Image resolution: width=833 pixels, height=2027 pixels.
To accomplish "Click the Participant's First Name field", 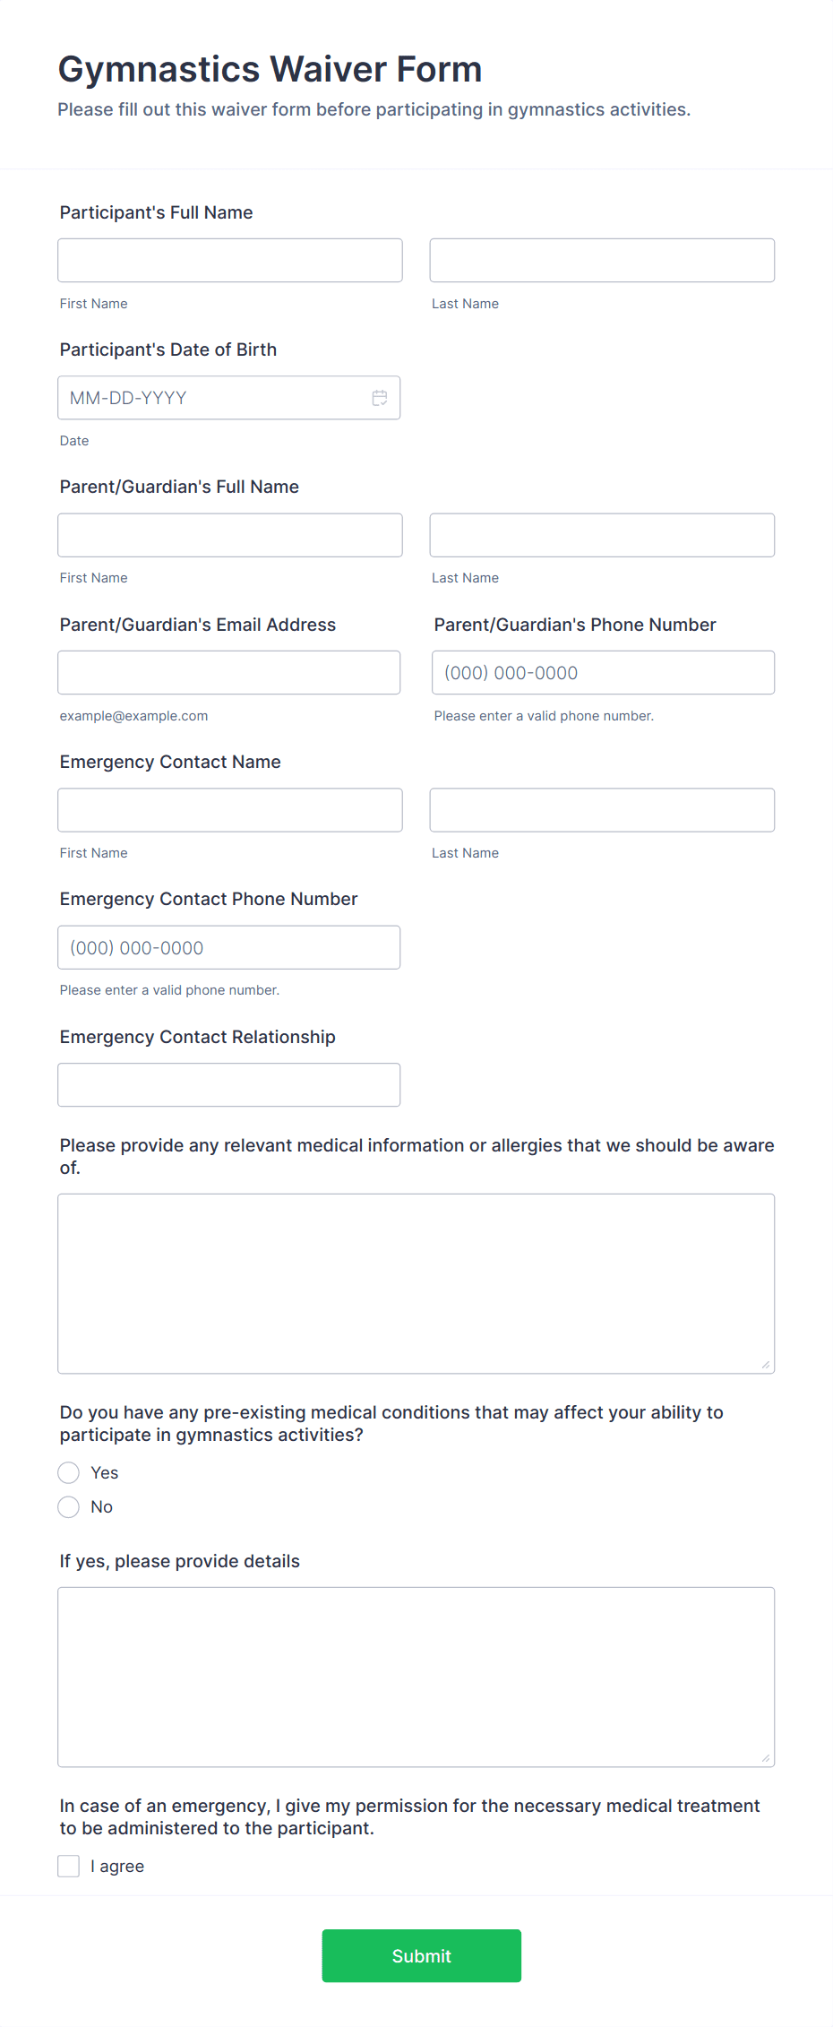I will [x=229, y=260].
